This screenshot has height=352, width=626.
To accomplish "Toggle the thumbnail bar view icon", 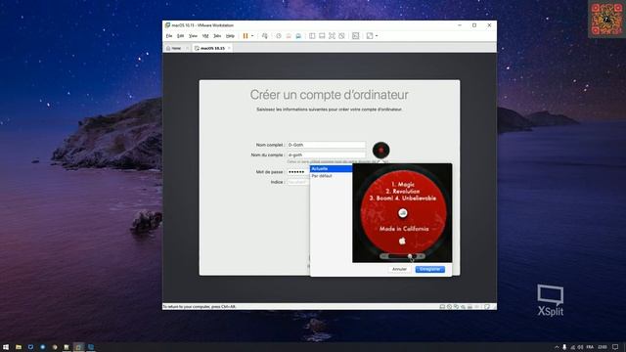I will click(322, 36).
